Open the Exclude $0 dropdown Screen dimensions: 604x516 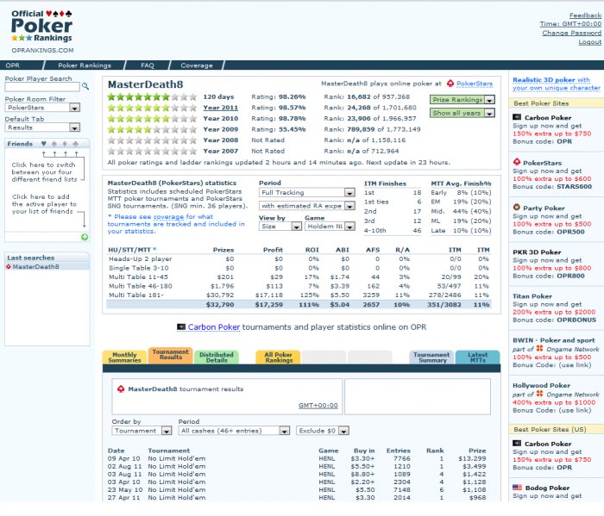click(323, 431)
